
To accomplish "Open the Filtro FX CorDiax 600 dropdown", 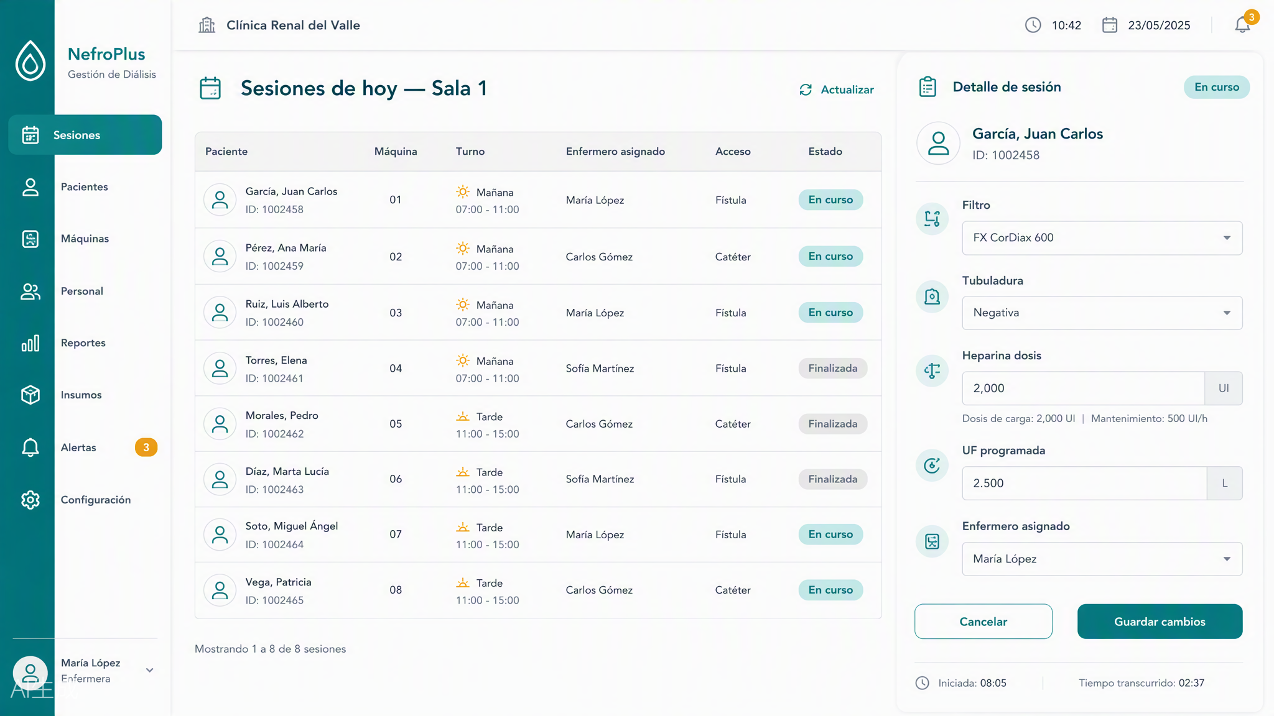I will point(1102,238).
